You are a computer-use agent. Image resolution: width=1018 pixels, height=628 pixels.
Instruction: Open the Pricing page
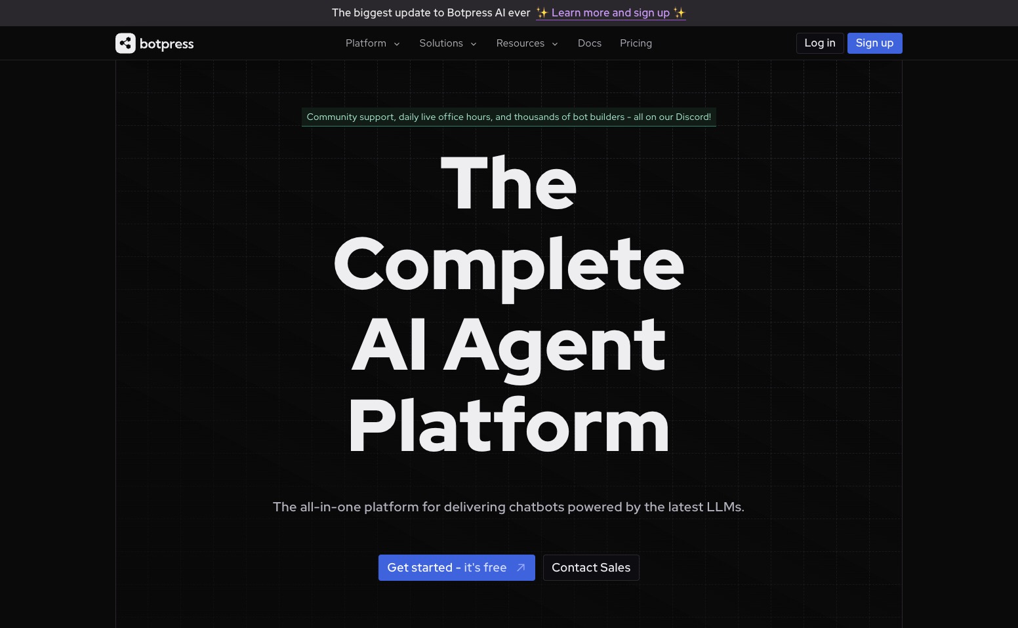[636, 43]
